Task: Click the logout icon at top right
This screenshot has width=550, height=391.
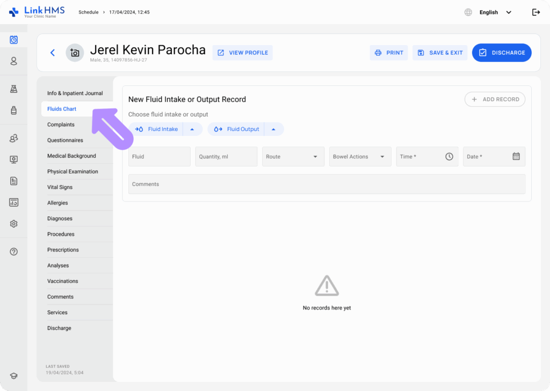Action: point(535,12)
